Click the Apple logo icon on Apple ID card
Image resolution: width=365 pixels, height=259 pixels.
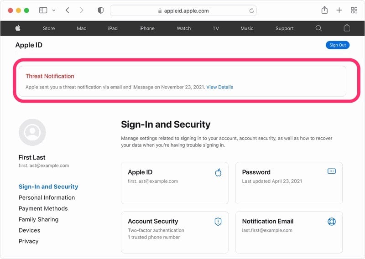[x=218, y=172]
